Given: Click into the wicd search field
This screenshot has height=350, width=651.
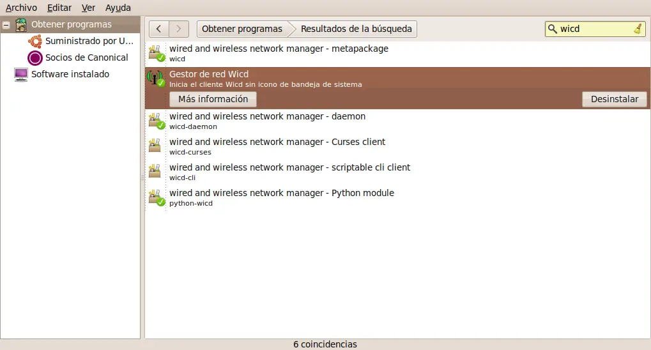Looking at the screenshot, I should tap(595, 29).
